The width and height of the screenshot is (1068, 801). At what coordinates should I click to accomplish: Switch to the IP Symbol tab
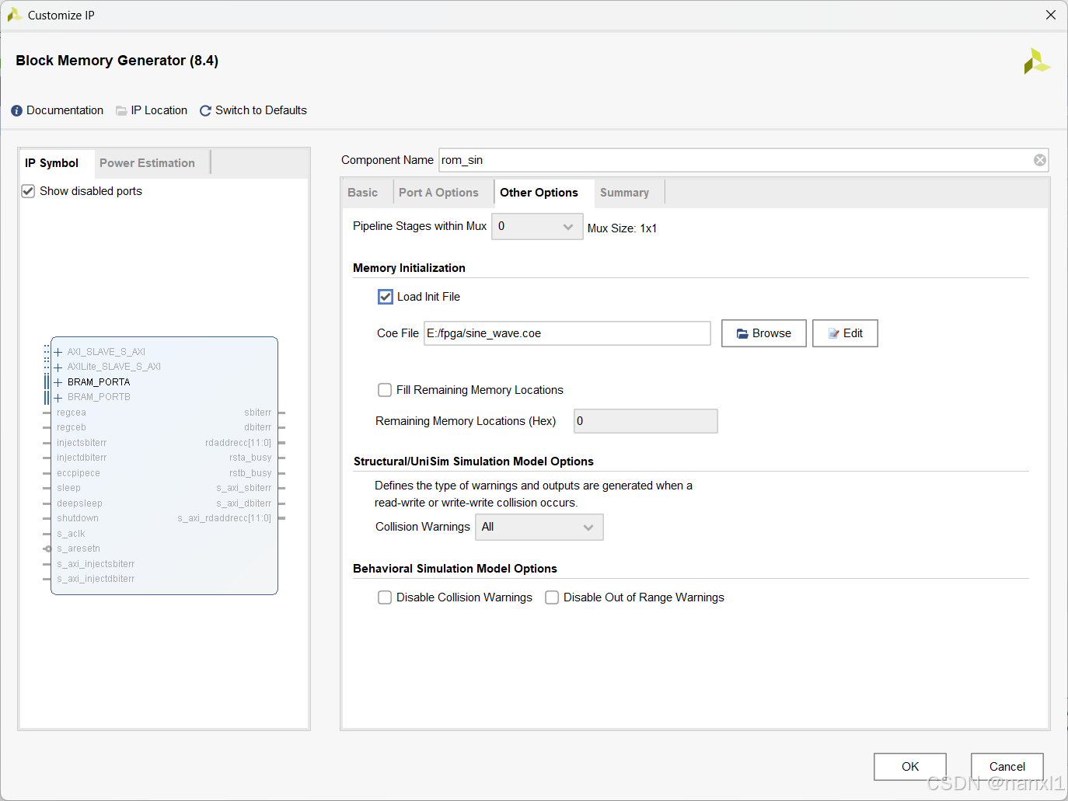pyautogui.click(x=52, y=163)
